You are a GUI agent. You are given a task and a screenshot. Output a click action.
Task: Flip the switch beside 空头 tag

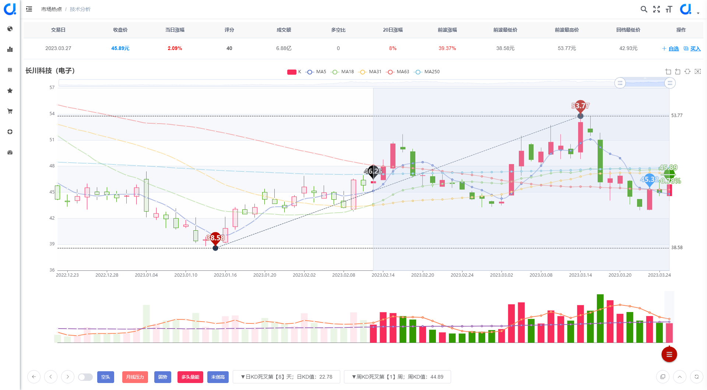pos(85,377)
